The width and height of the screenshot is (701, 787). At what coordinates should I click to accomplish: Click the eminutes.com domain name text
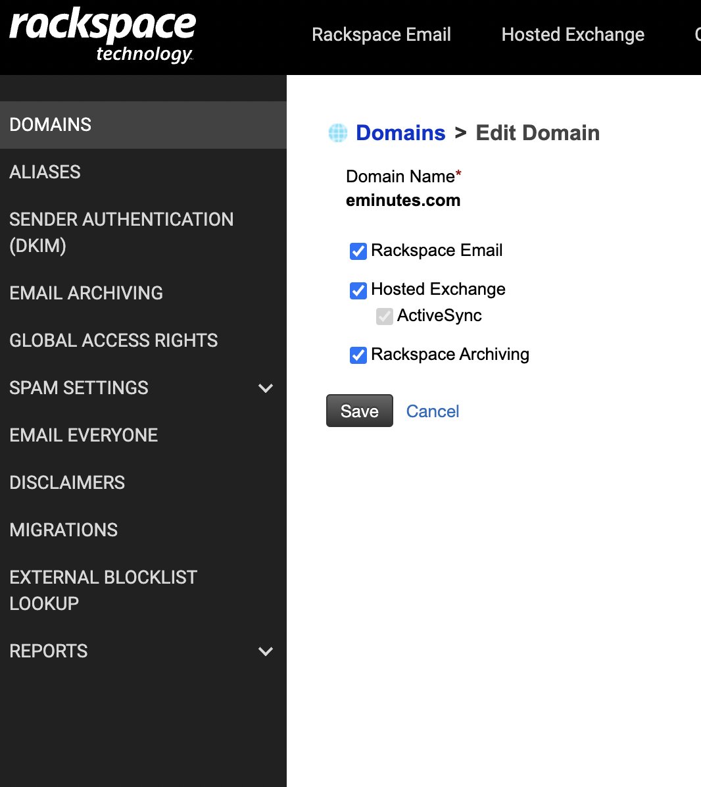(403, 200)
